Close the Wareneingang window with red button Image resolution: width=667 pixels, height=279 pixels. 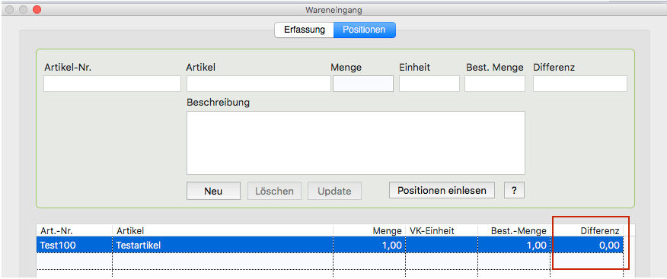(37, 9)
